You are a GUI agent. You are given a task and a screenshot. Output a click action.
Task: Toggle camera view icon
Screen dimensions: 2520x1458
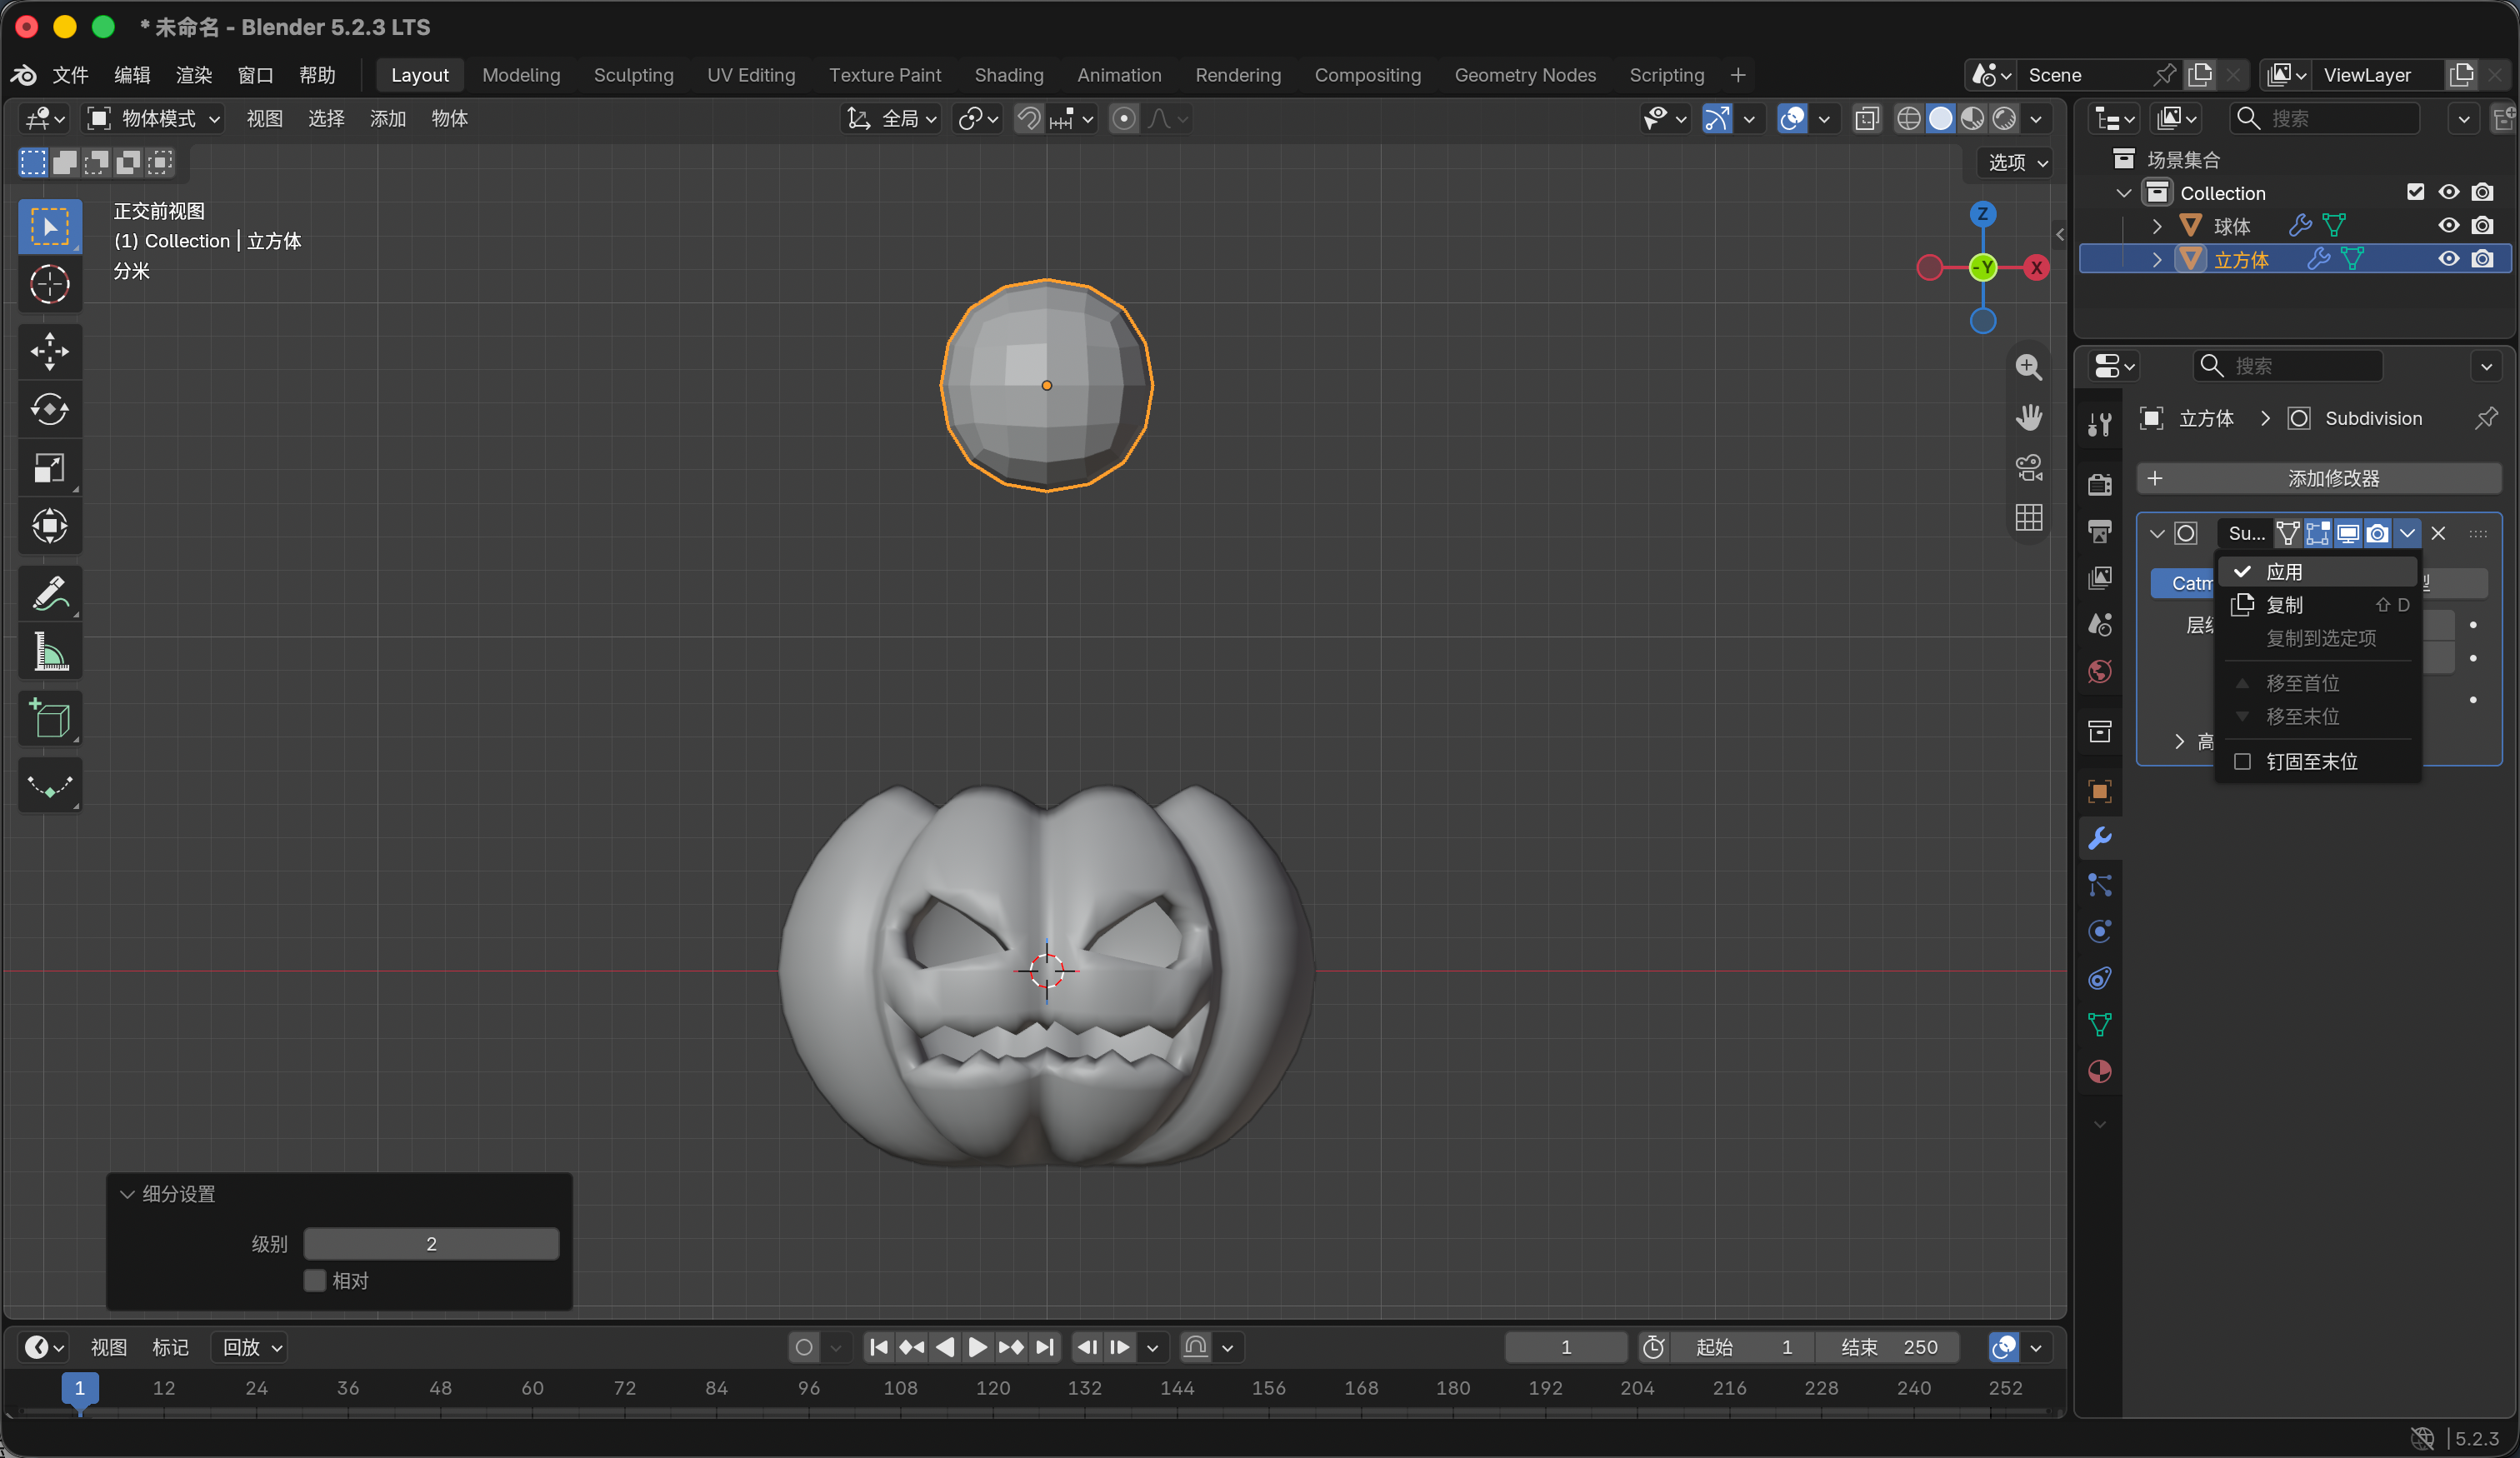pyautogui.click(x=2028, y=467)
